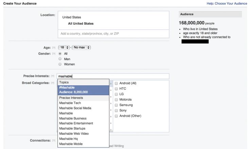Click the All United States location entry

click(81, 23)
